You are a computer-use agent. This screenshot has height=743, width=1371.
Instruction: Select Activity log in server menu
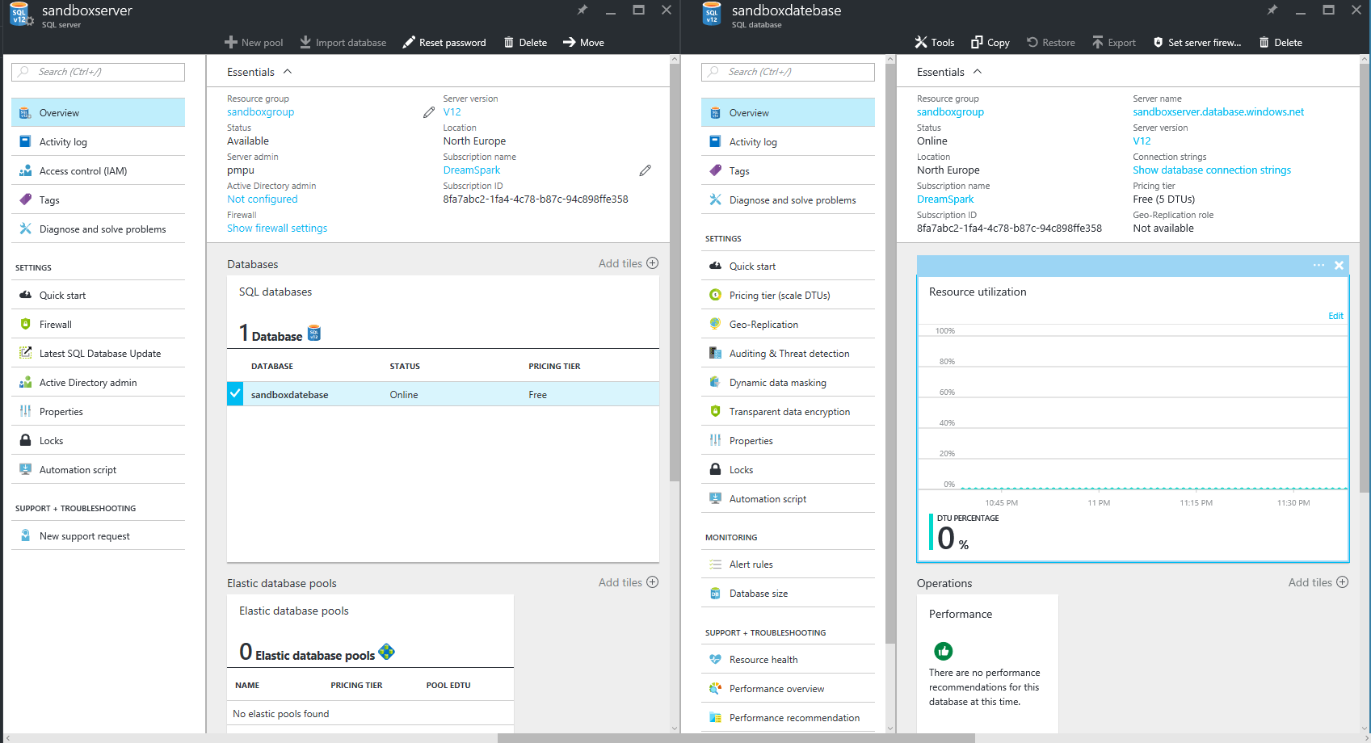pos(98,142)
